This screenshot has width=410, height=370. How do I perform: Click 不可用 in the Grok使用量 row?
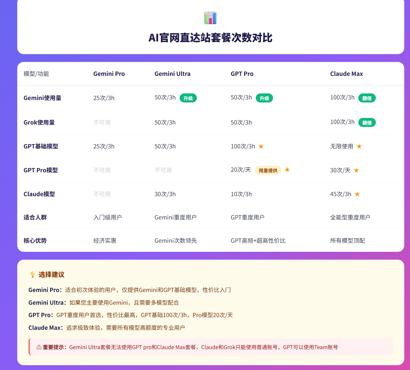102,122
